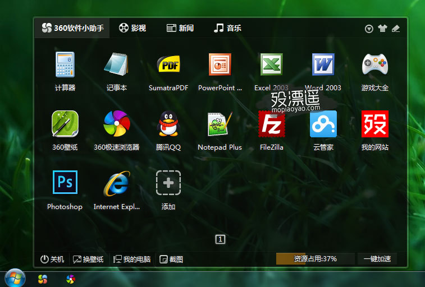Launch Word 2003
Screen dimensions: 425x287
(x=323, y=64)
